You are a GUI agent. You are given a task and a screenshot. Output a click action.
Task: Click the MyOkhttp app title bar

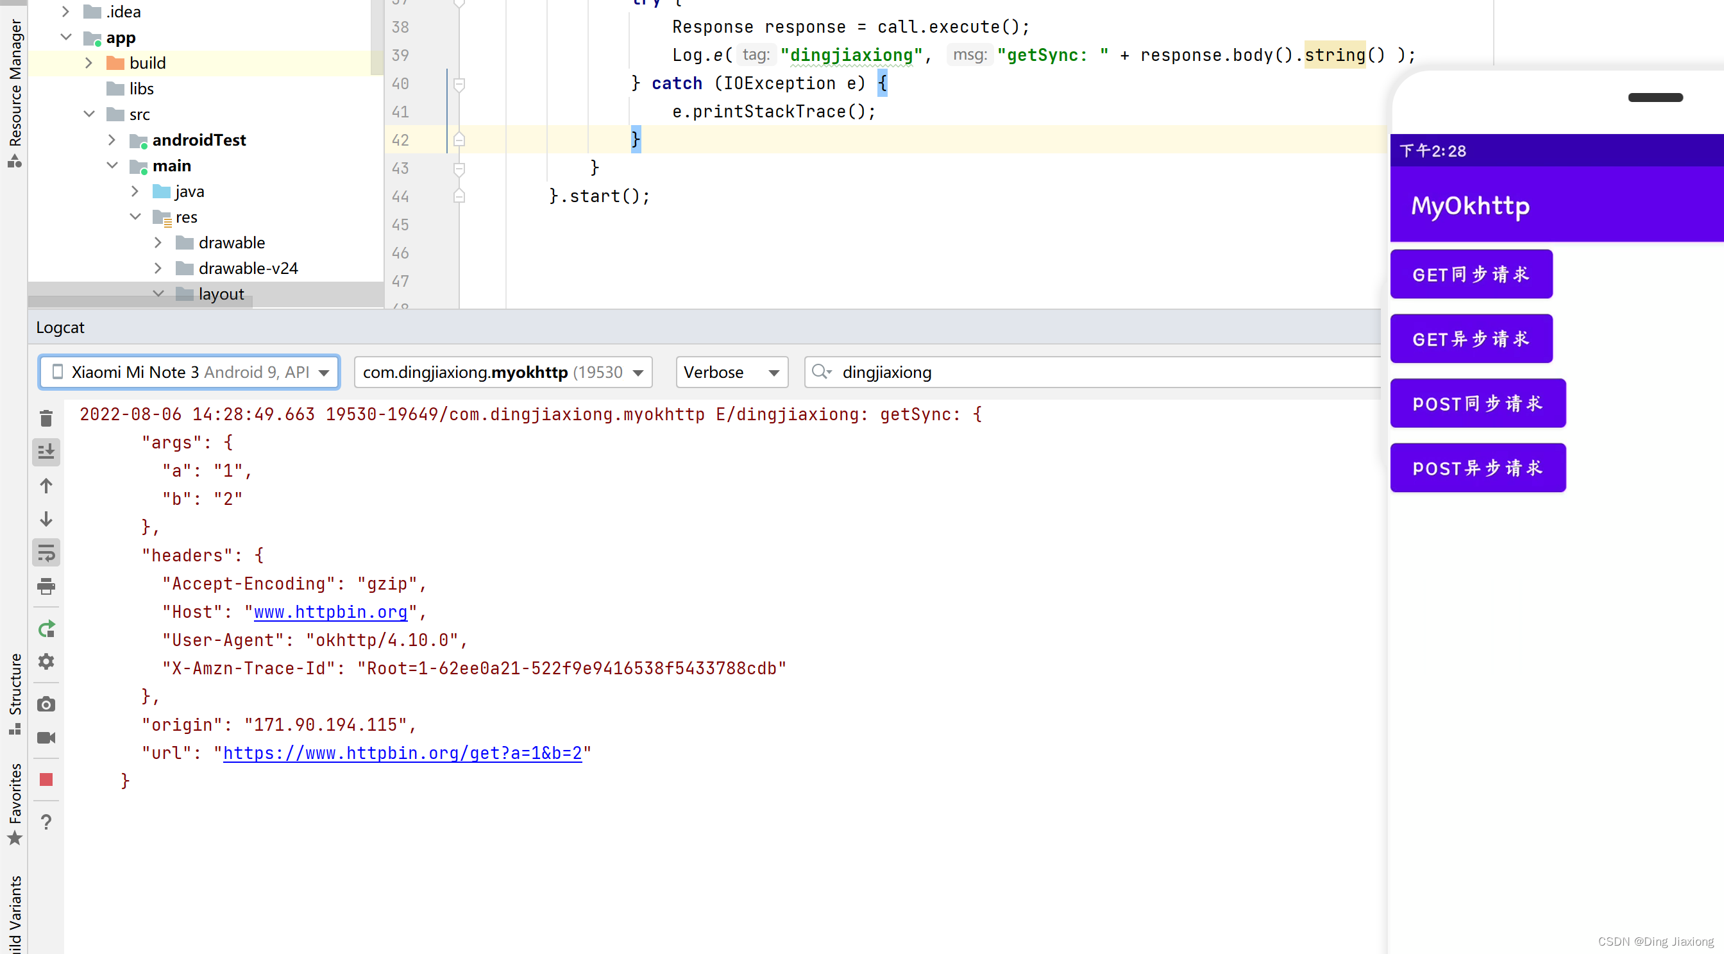point(1557,205)
